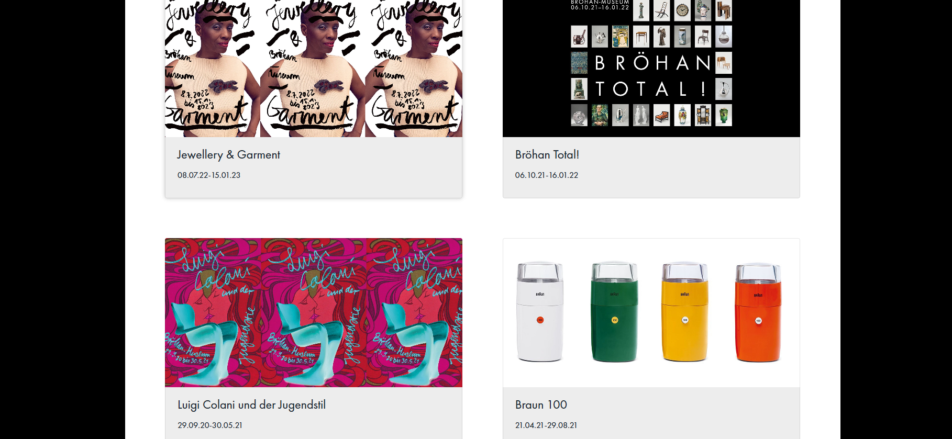The width and height of the screenshot is (952, 439).
Task: Click the date 21.04.21-29.08.21
Action: click(x=546, y=425)
